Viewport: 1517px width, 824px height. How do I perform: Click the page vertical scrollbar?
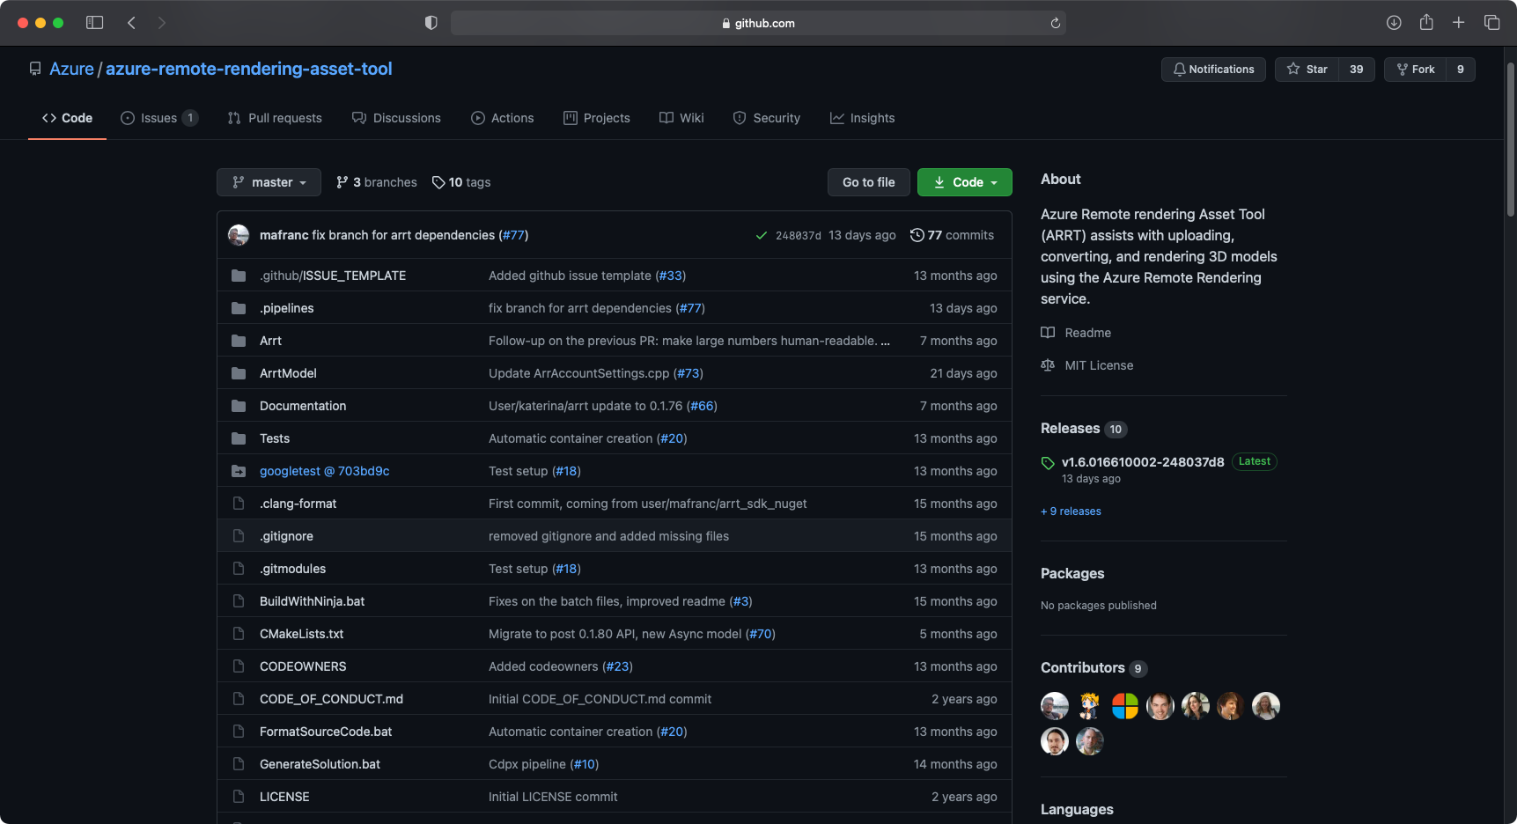pyautogui.click(x=1510, y=141)
